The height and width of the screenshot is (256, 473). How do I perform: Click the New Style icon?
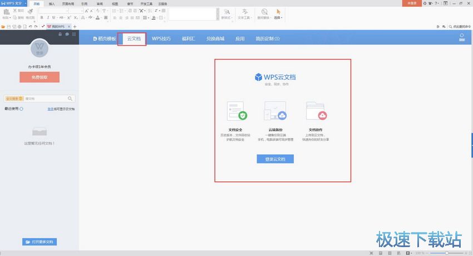pos(226,12)
